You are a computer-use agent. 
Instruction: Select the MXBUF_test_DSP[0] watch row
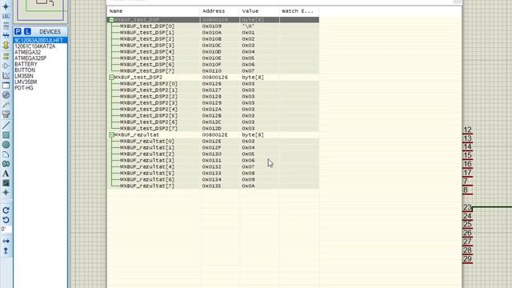(214, 26)
